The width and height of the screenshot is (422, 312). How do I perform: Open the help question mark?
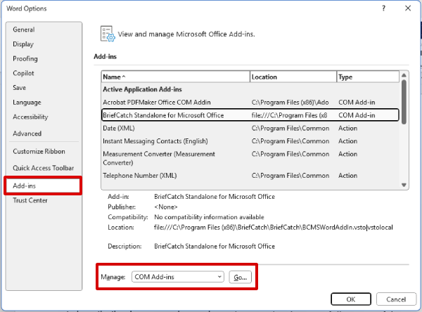(x=383, y=8)
